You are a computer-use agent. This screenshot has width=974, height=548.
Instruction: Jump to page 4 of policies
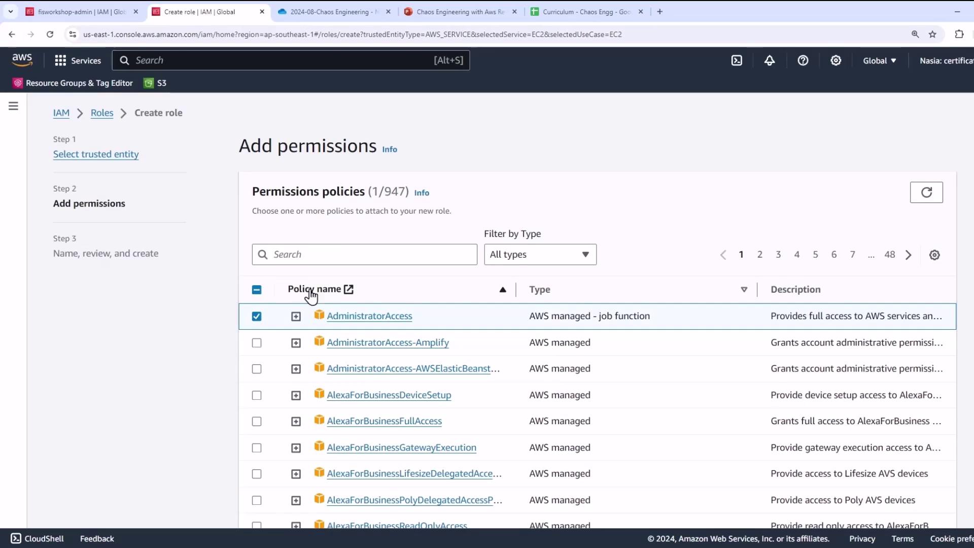click(x=796, y=255)
